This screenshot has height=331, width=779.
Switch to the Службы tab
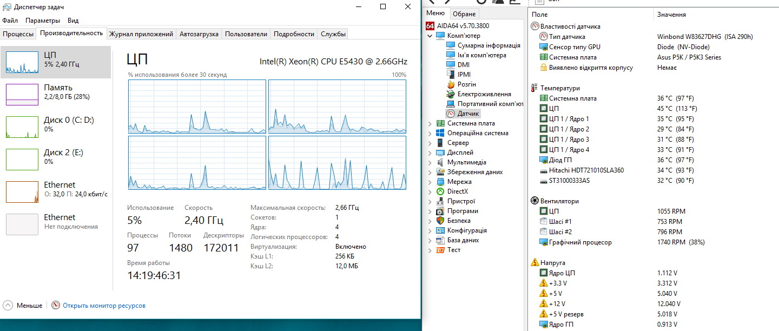tap(333, 34)
